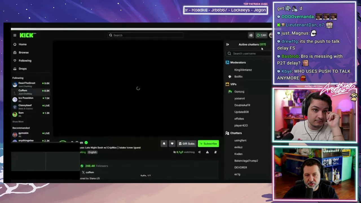The image size is (361, 203).
Task: Expand Following list with Show More
Action: coord(18,122)
